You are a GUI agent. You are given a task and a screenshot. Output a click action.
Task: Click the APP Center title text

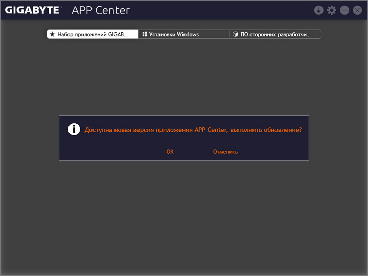pos(101,10)
